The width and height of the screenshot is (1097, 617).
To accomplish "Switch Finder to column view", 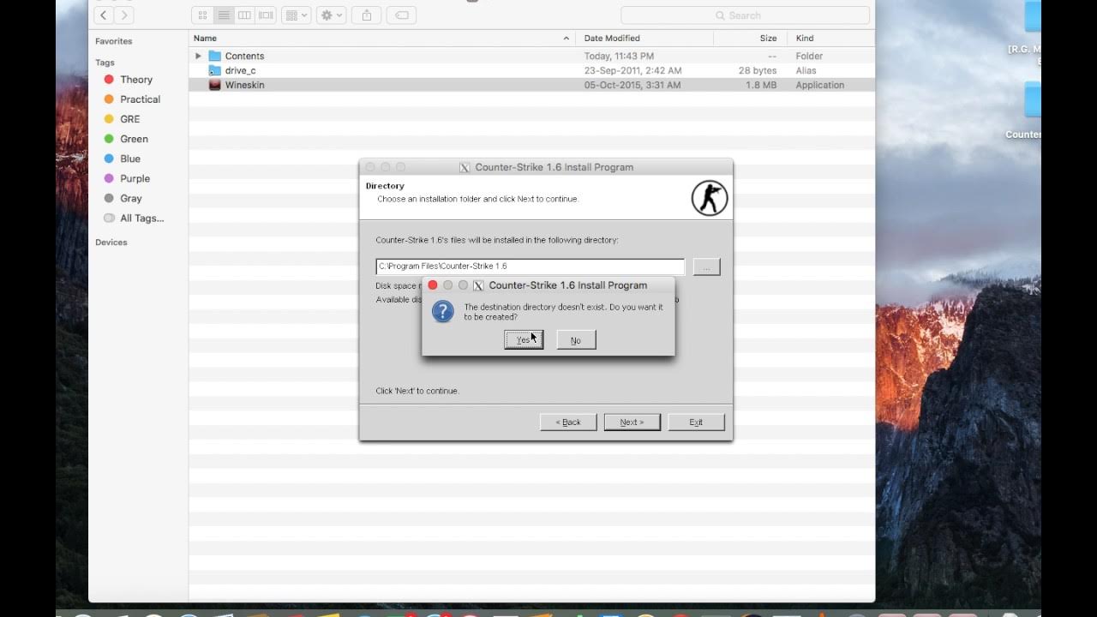I will click(x=244, y=15).
